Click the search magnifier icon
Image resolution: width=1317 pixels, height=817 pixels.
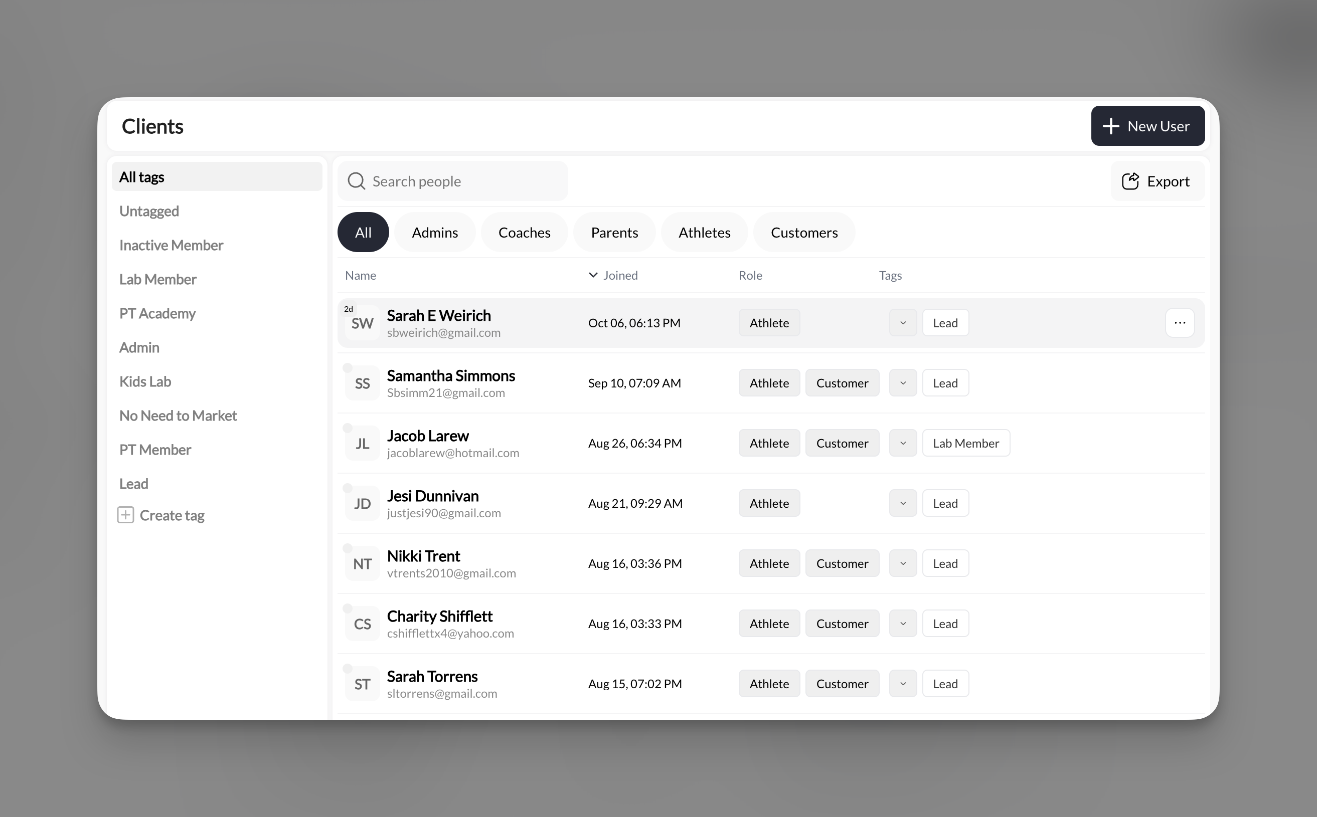[x=356, y=181]
